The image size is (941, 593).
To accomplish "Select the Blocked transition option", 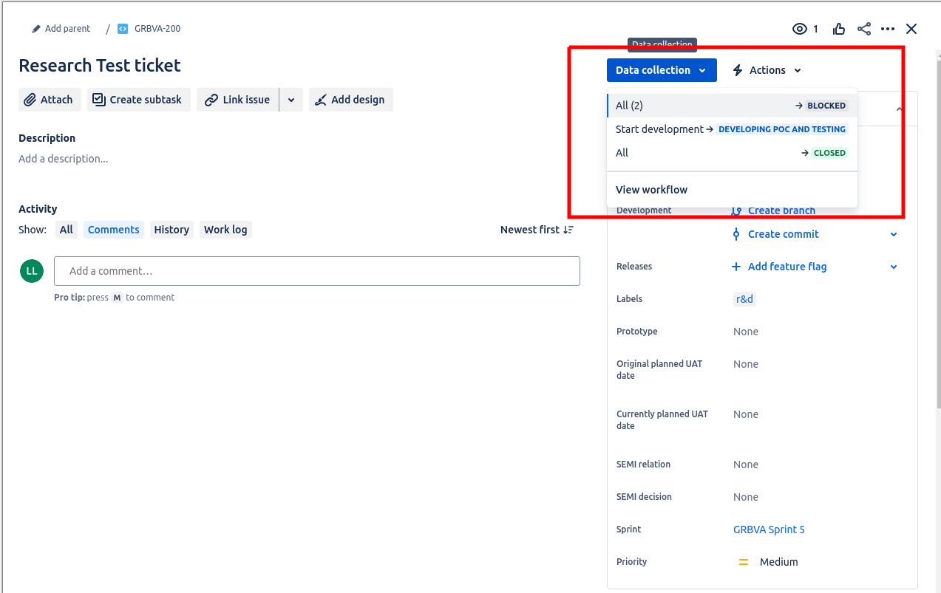I will coord(731,106).
